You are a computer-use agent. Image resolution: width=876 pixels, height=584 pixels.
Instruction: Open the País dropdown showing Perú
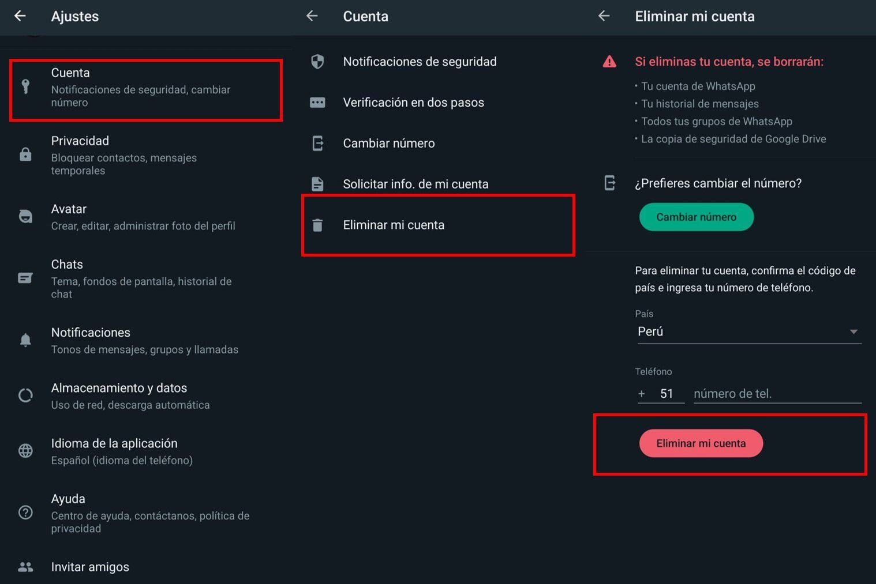pos(748,331)
